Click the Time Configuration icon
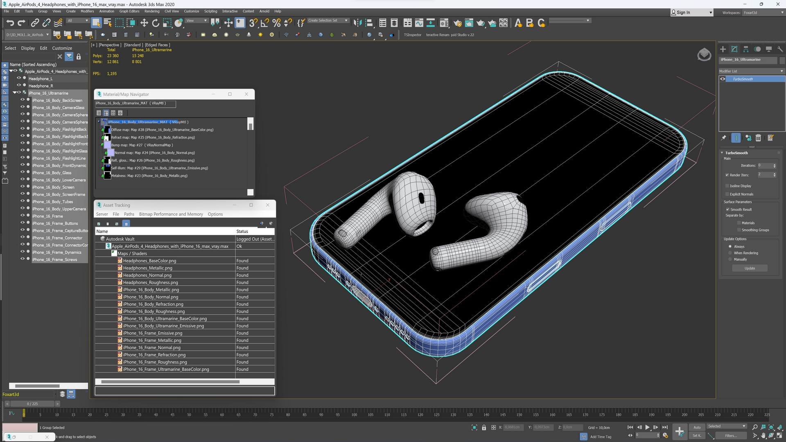 pyautogui.click(x=665, y=435)
